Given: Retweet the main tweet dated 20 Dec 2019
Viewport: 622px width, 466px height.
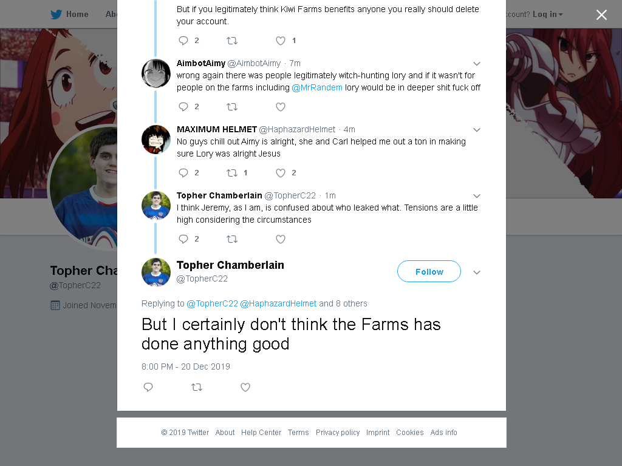Looking at the screenshot, I should (197, 387).
